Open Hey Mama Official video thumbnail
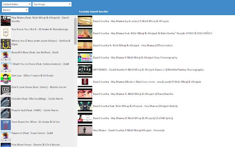Viewport: 235px width, 147px height. (85, 46)
